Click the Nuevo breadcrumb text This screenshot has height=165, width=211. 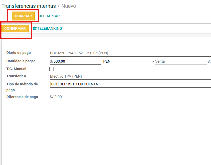point(69,6)
